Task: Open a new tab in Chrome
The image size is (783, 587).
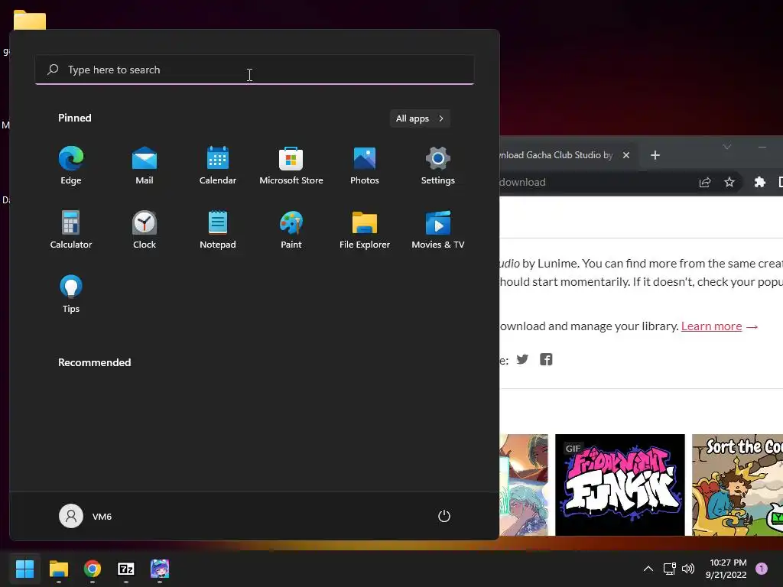Action: [x=655, y=155]
